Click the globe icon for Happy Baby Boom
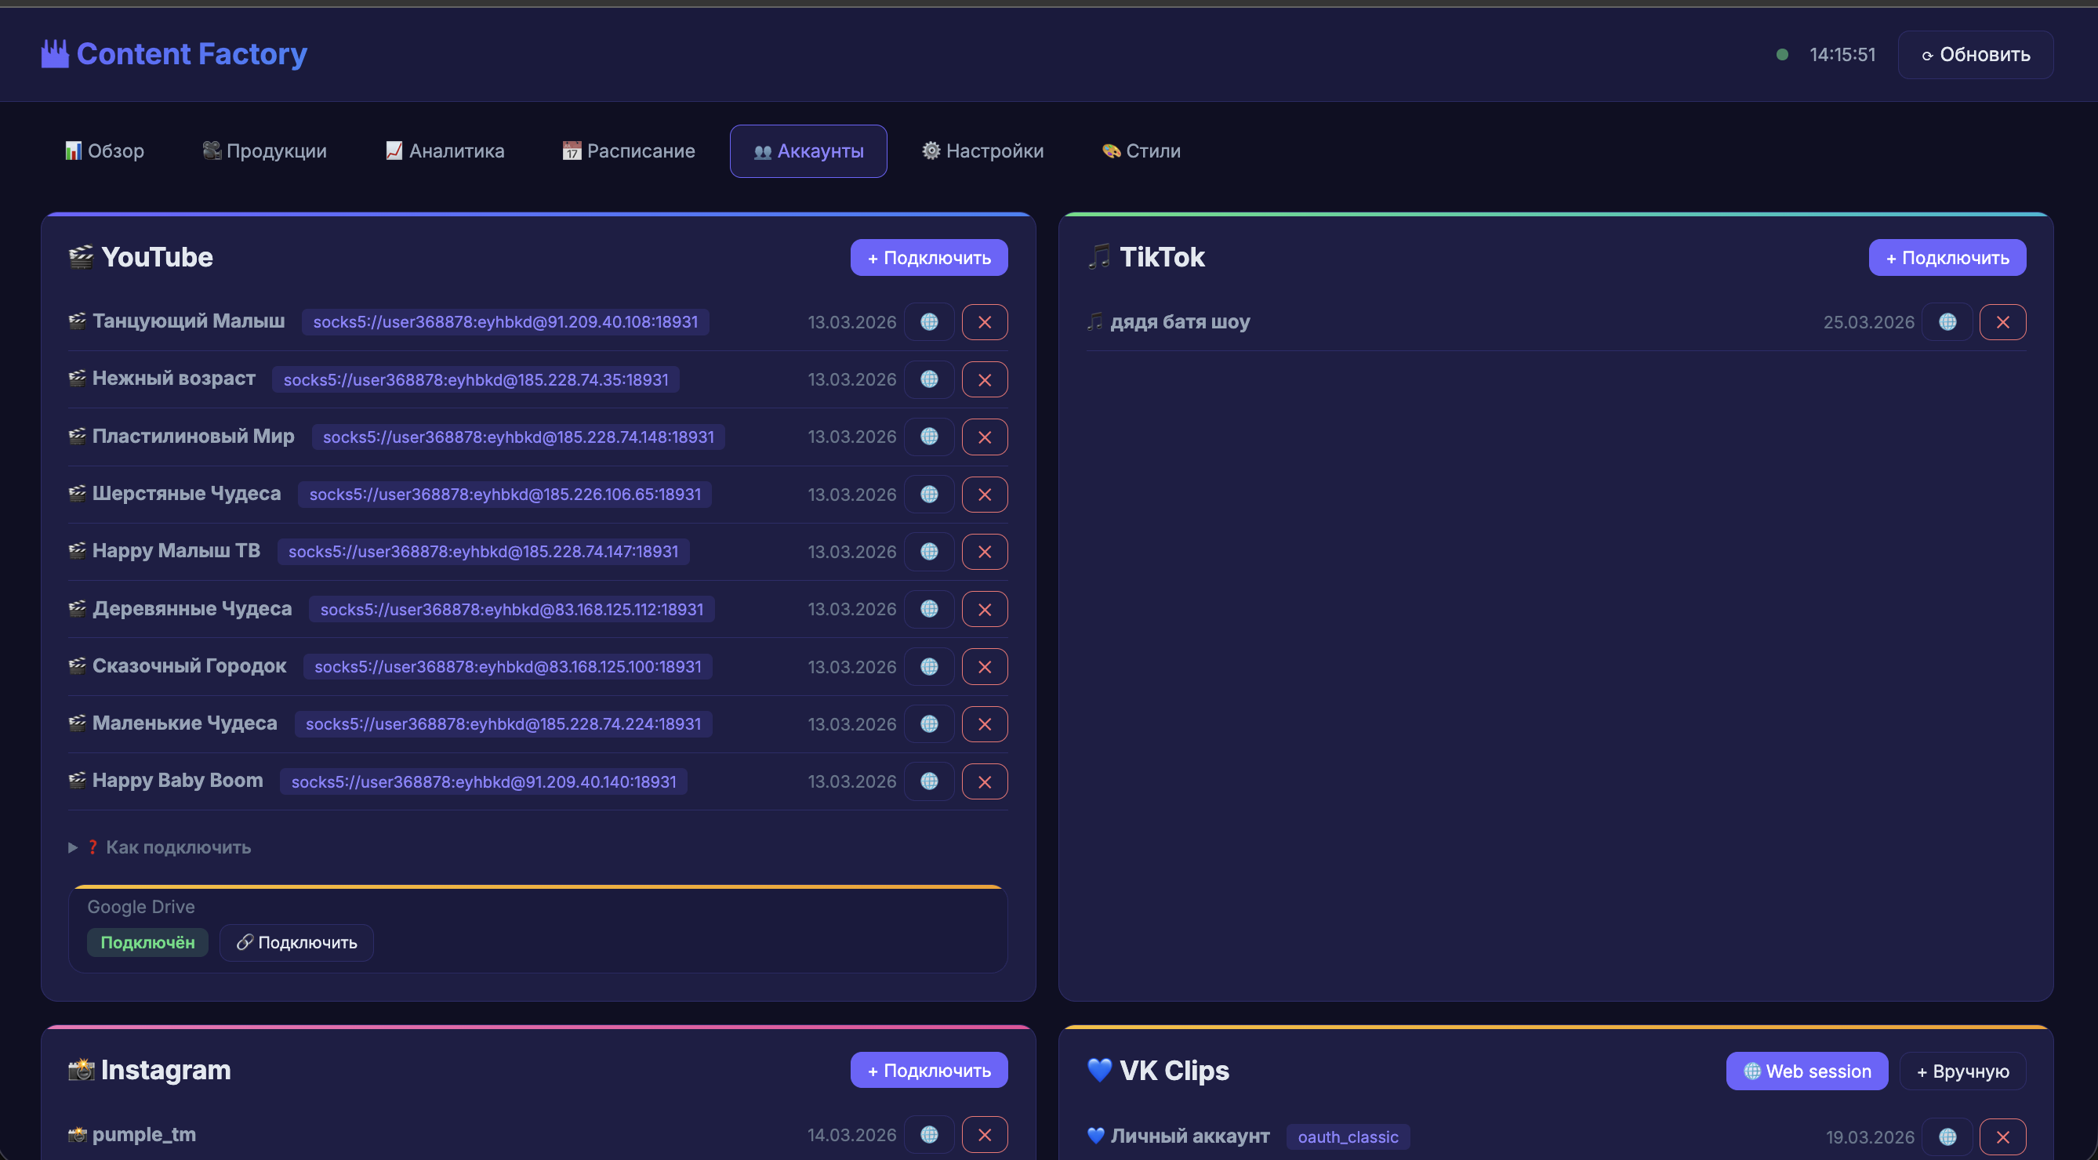The image size is (2098, 1160). [929, 781]
